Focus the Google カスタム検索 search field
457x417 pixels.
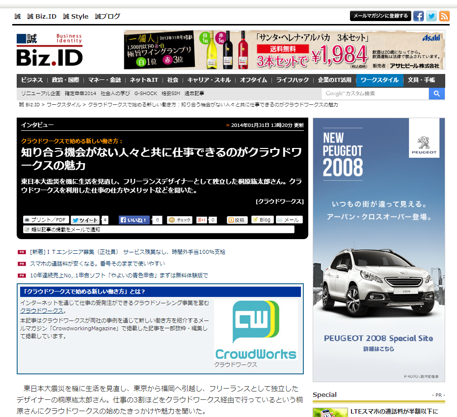pyautogui.click(x=375, y=94)
